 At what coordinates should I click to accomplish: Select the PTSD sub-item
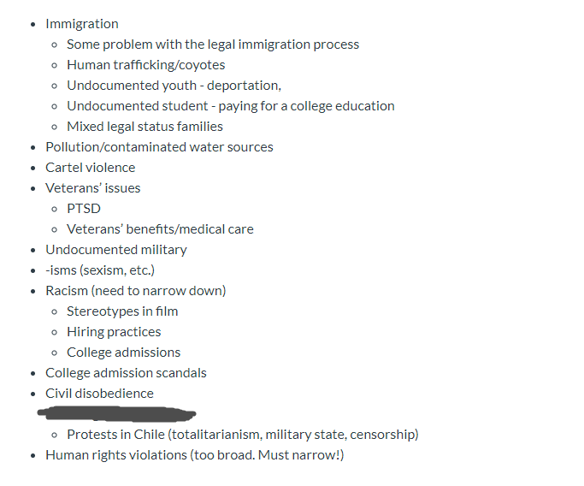(x=84, y=209)
